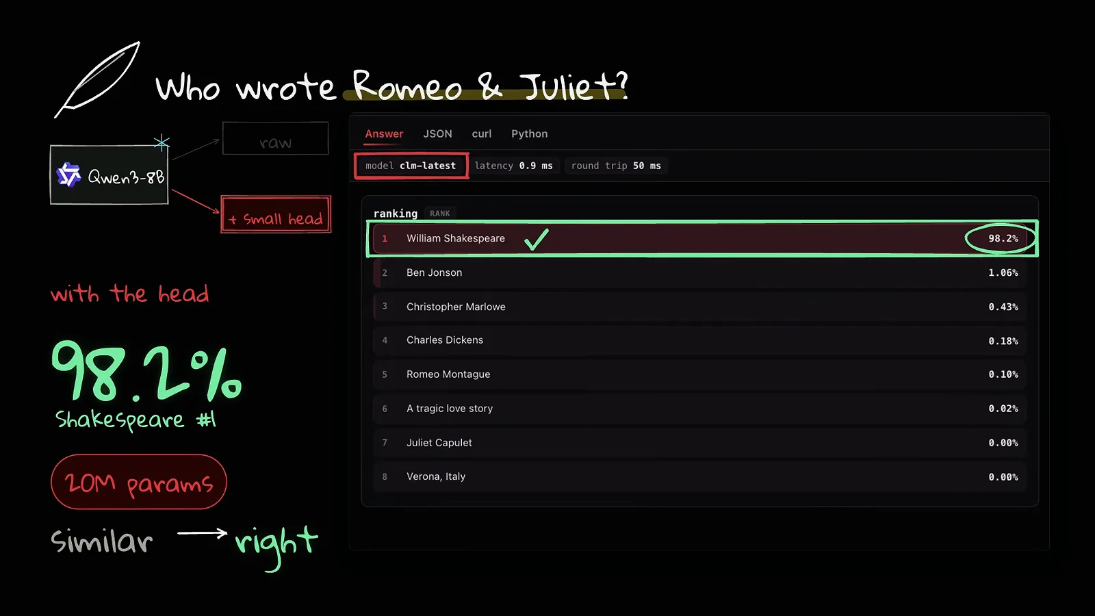Select the A tragic love story row
This screenshot has width=1095, height=616.
point(699,409)
